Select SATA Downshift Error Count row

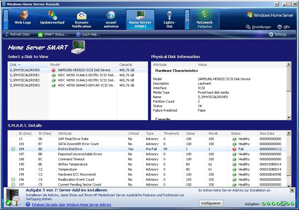pyautogui.click(x=147, y=144)
